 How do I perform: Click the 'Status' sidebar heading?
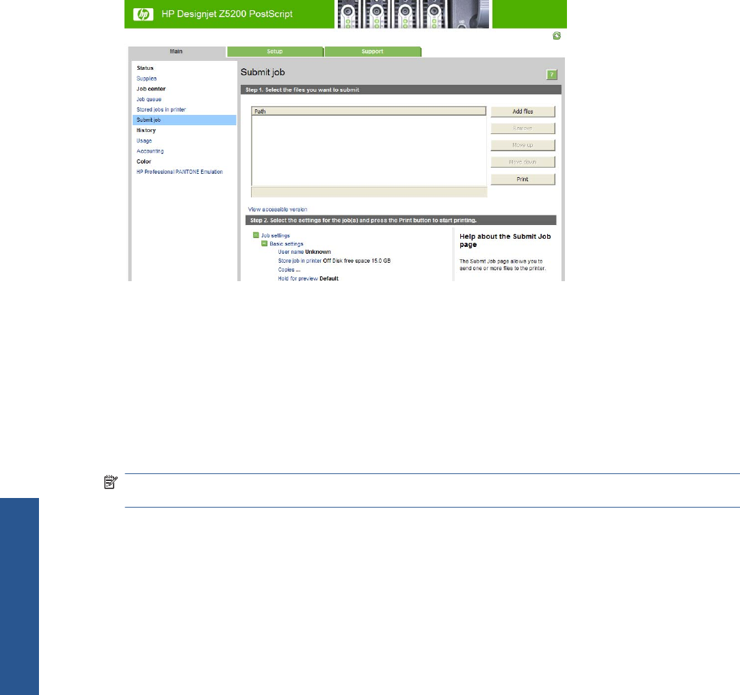point(146,68)
